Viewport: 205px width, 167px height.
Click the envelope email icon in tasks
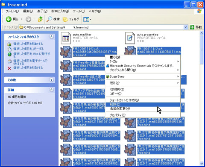point(9,62)
